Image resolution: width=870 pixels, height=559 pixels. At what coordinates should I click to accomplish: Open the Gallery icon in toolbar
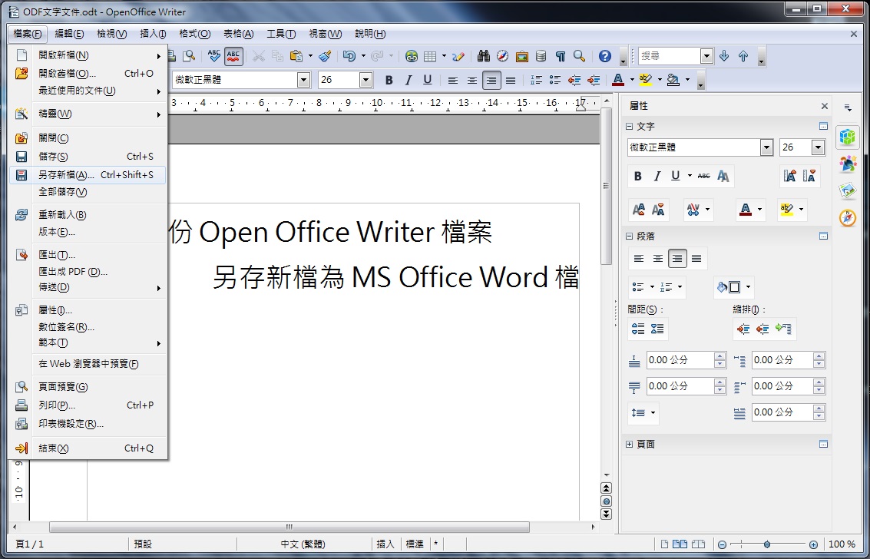click(522, 56)
